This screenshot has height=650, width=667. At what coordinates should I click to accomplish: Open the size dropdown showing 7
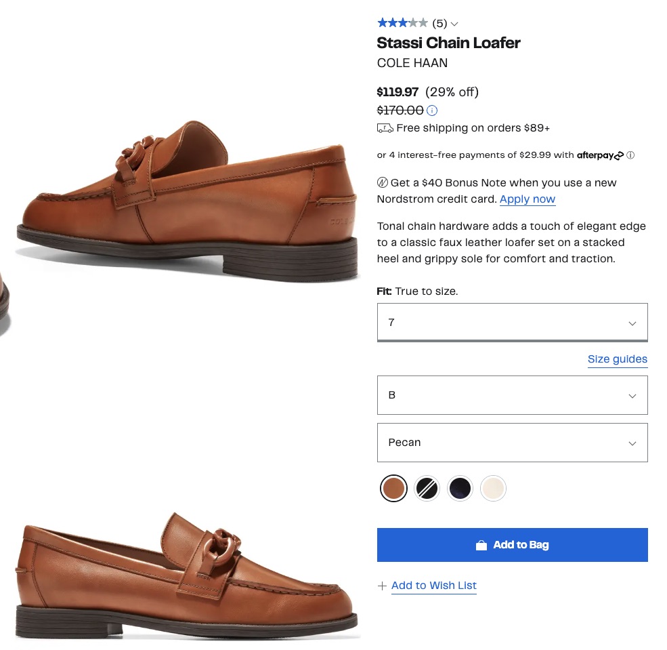click(x=512, y=322)
